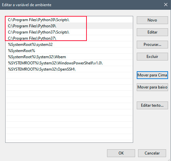Open Editar texto... dialog
The height and width of the screenshot is (161, 171).
[152, 105]
